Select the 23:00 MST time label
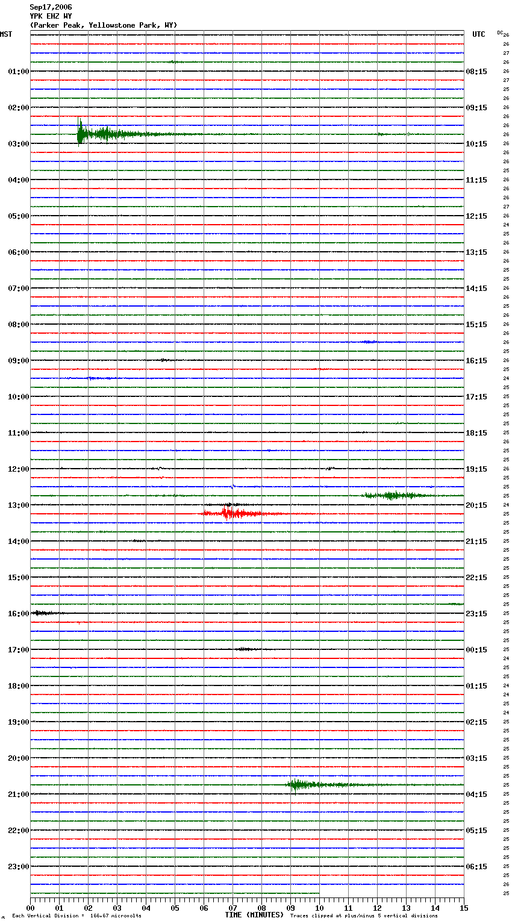This screenshot has width=512, height=924. [19, 867]
